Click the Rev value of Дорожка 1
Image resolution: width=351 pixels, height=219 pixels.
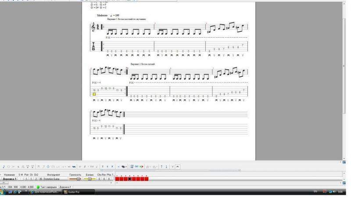tap(104, 179)
